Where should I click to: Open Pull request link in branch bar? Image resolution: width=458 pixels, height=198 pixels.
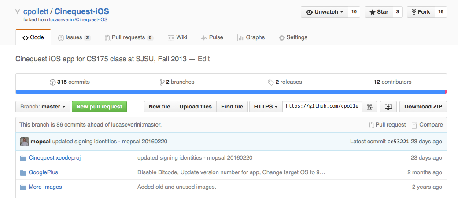[x=387, y=125]
